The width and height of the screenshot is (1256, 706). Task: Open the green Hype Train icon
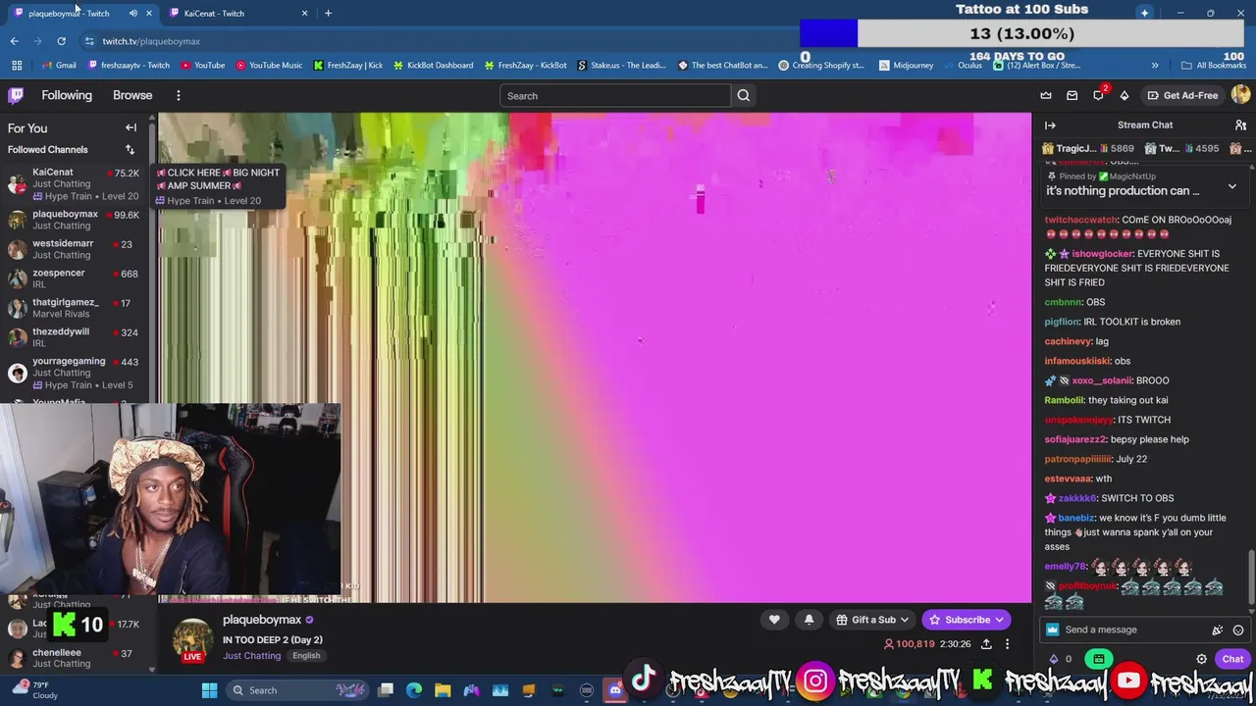click(x=1099, y=659)
